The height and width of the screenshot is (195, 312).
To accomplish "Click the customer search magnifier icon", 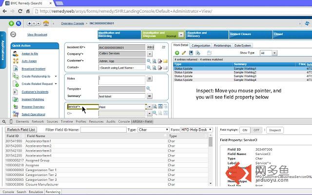I will tap(149, 61).
